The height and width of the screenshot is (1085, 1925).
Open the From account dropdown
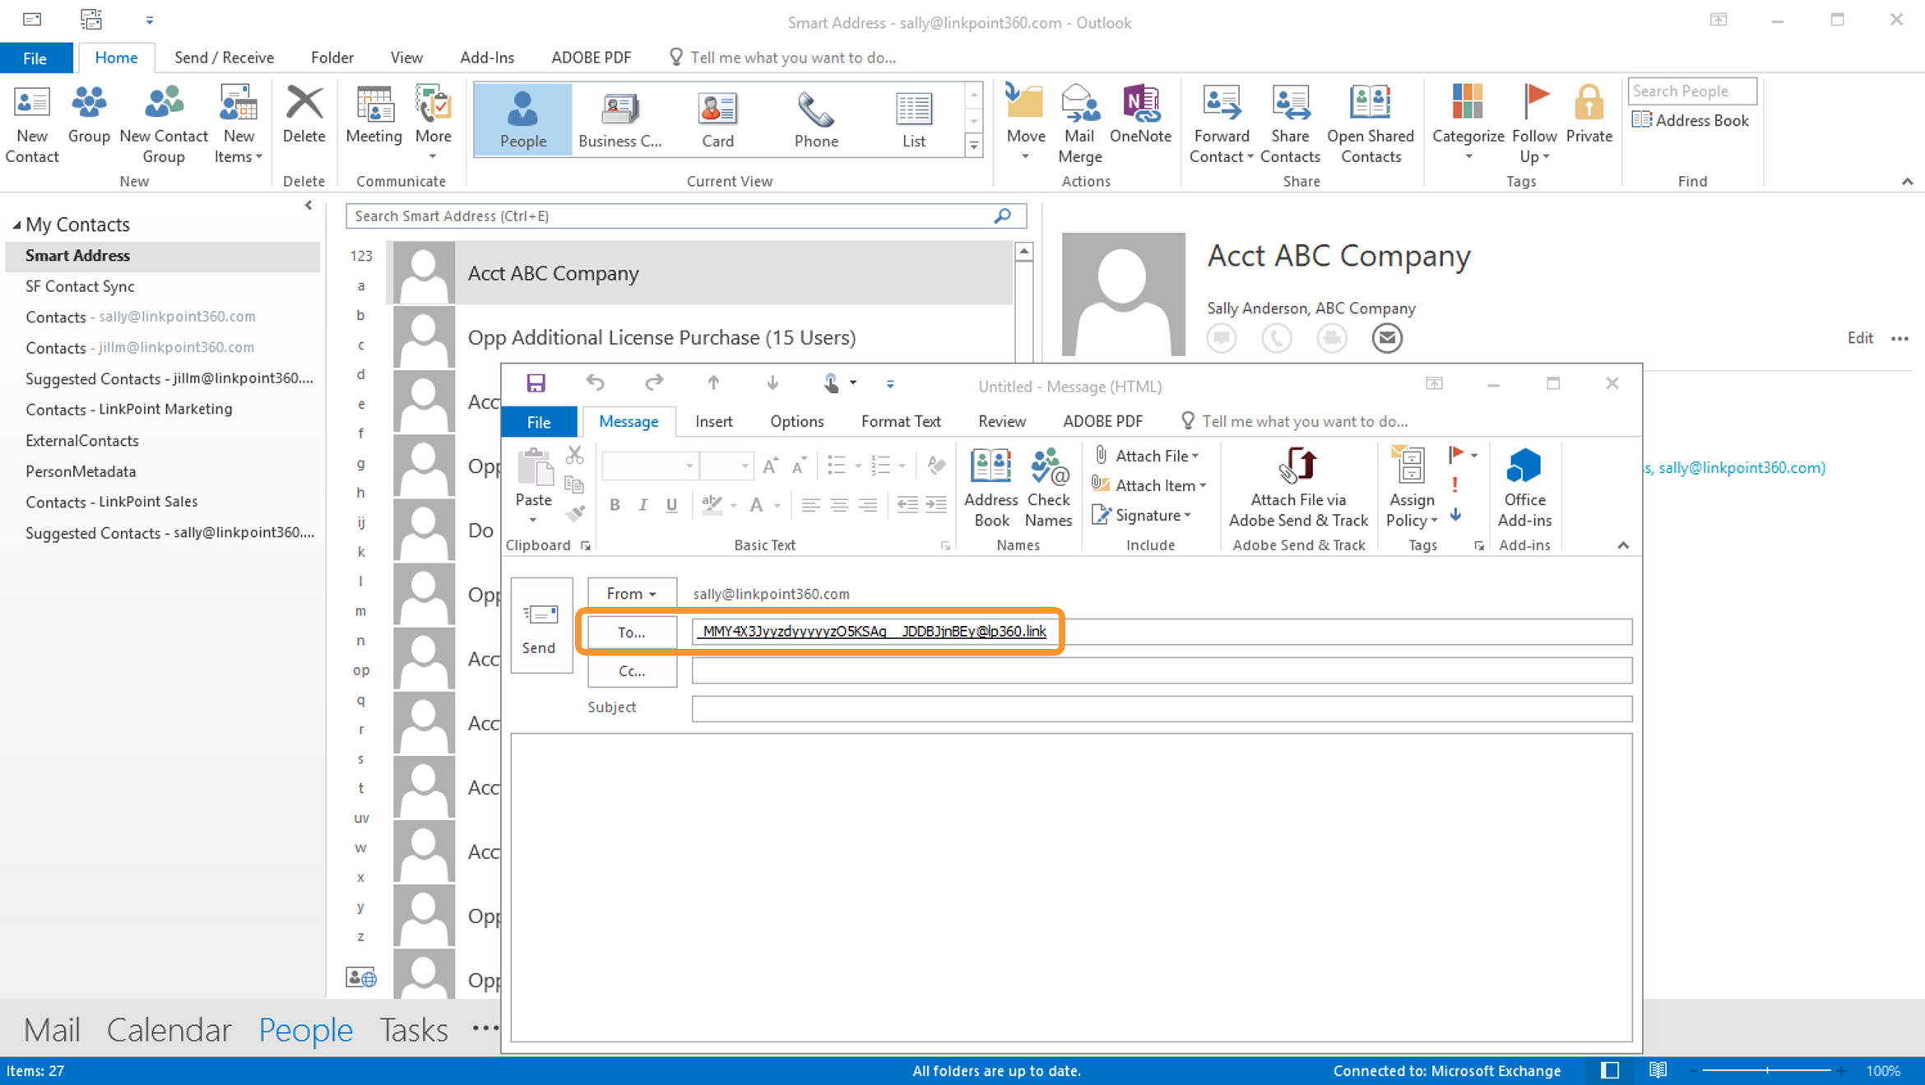pyautogui.click(x=631, y=593)
